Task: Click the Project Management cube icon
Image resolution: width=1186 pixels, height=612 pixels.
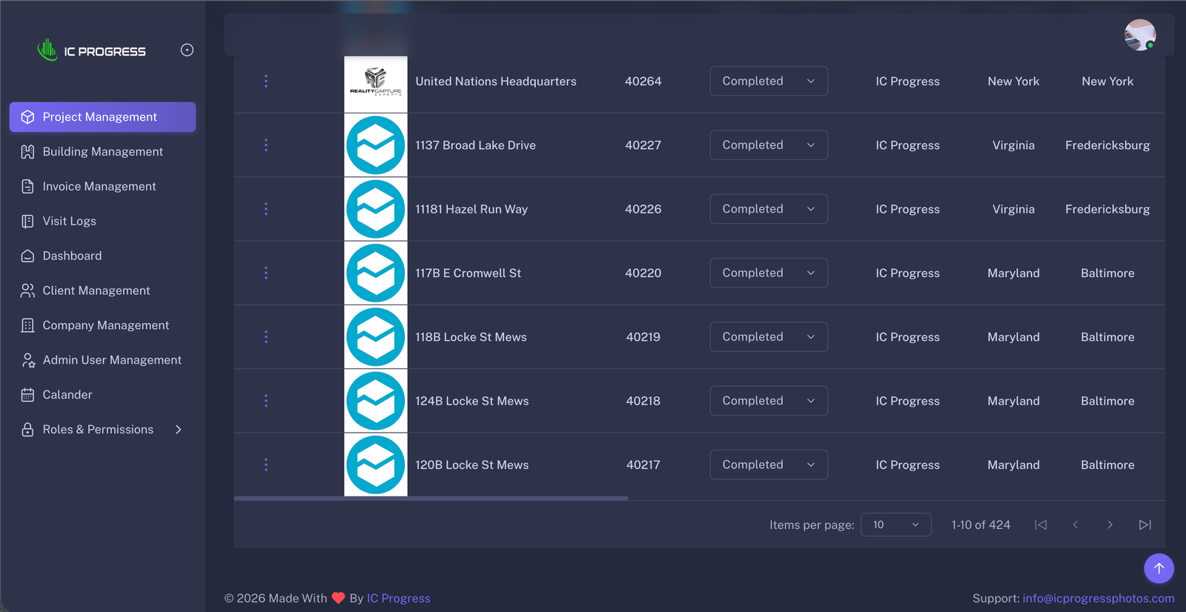Action: (27, 117)
